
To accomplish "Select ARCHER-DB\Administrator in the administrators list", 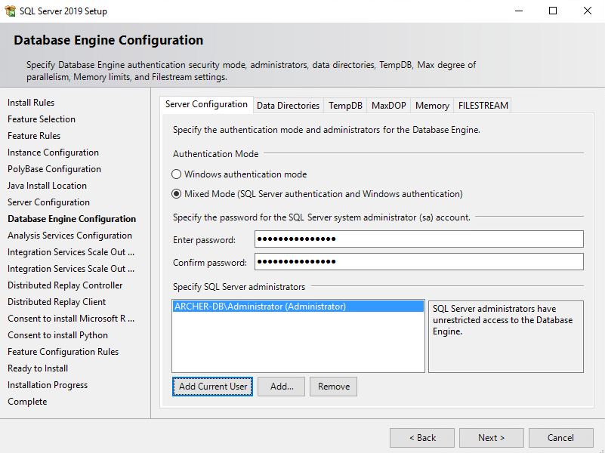I will pyautogui.click(x=298, y=307).
